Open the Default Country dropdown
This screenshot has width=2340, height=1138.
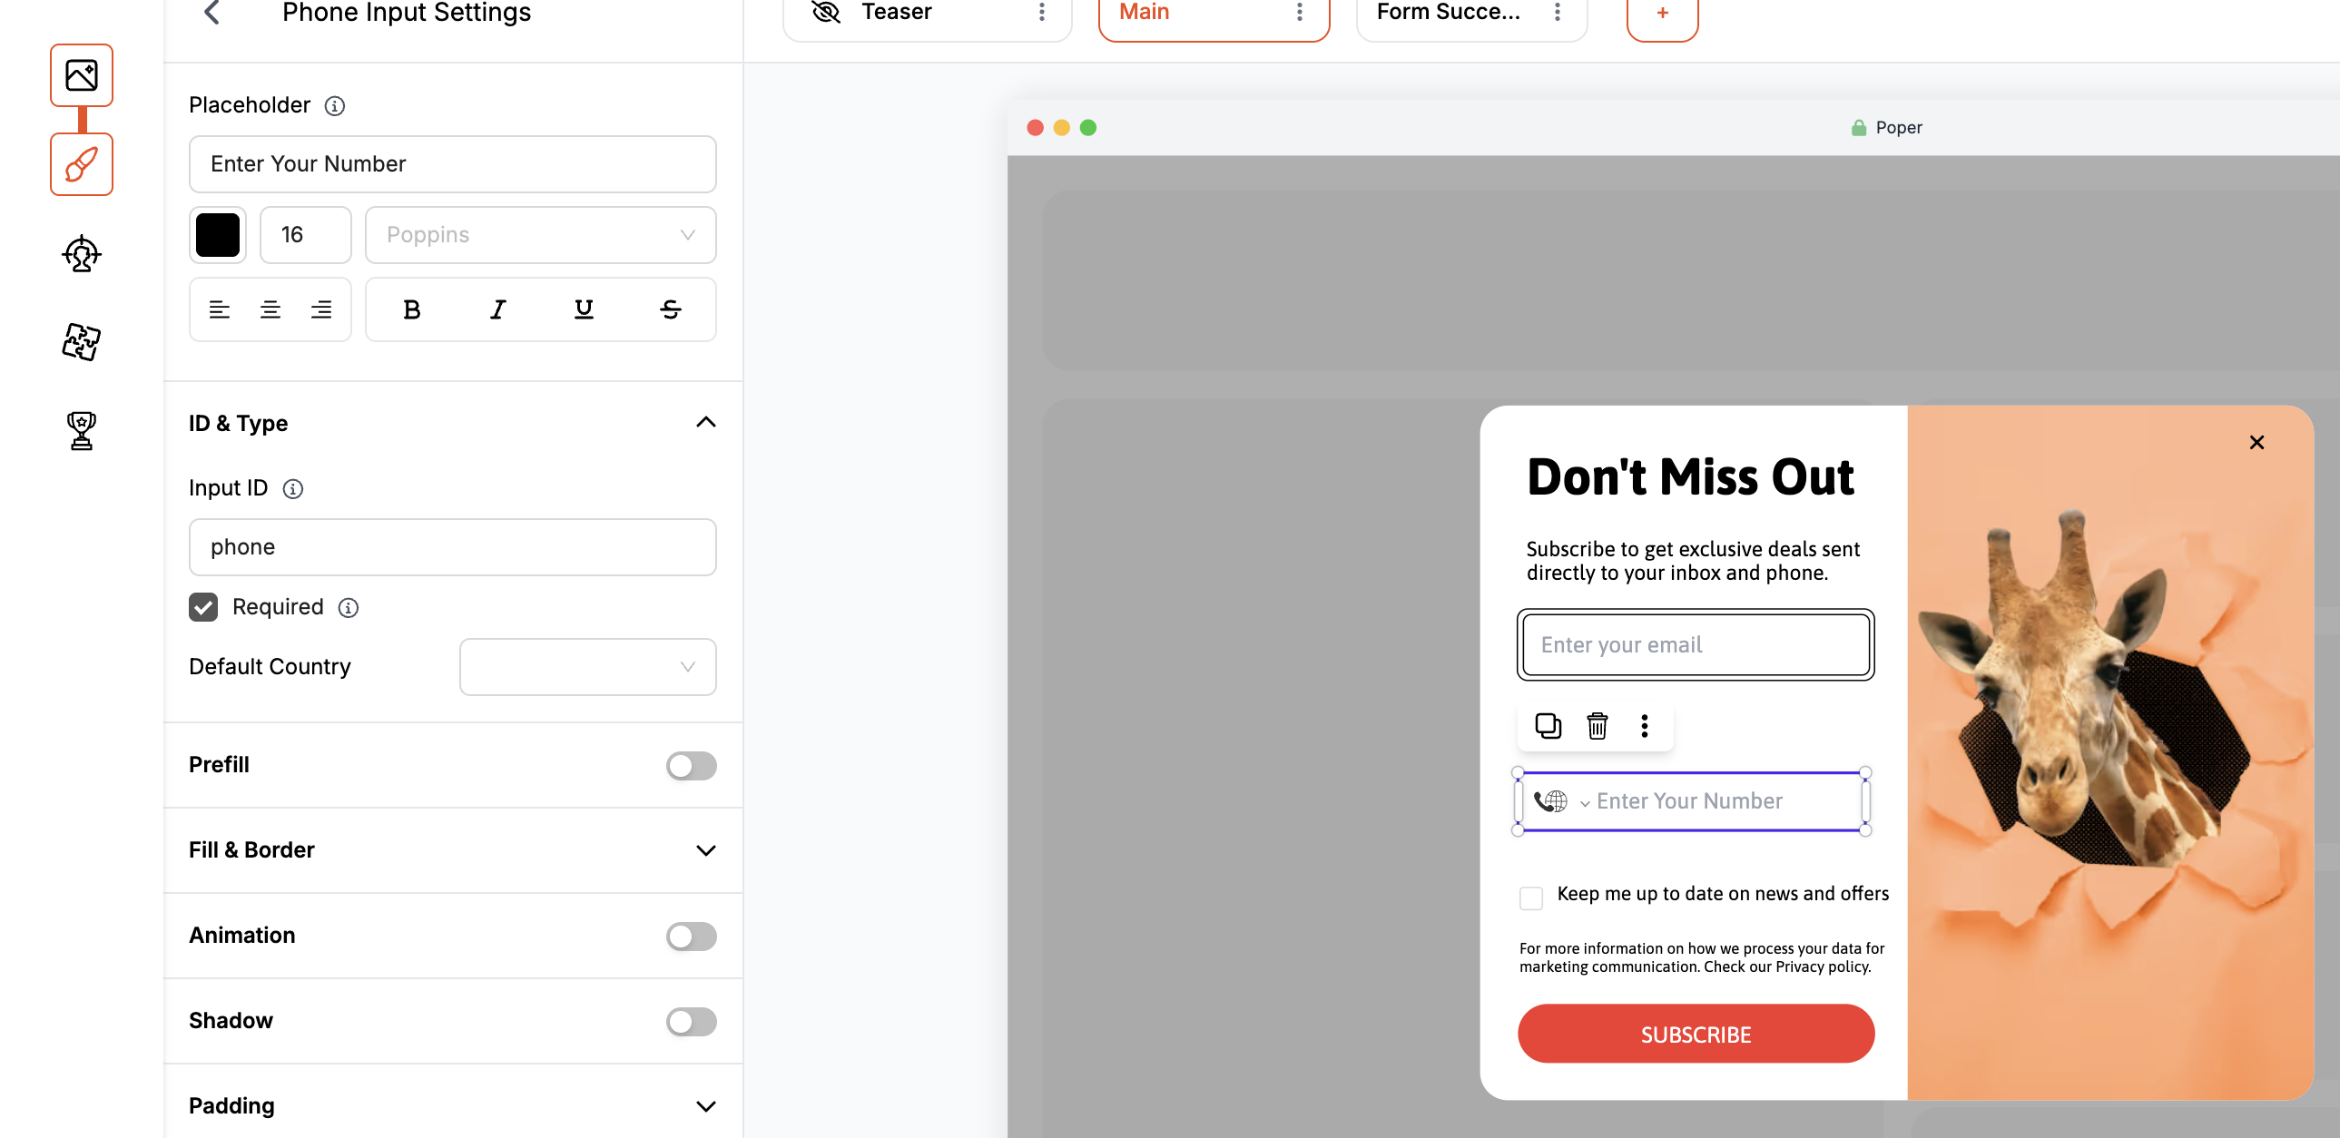587,667
